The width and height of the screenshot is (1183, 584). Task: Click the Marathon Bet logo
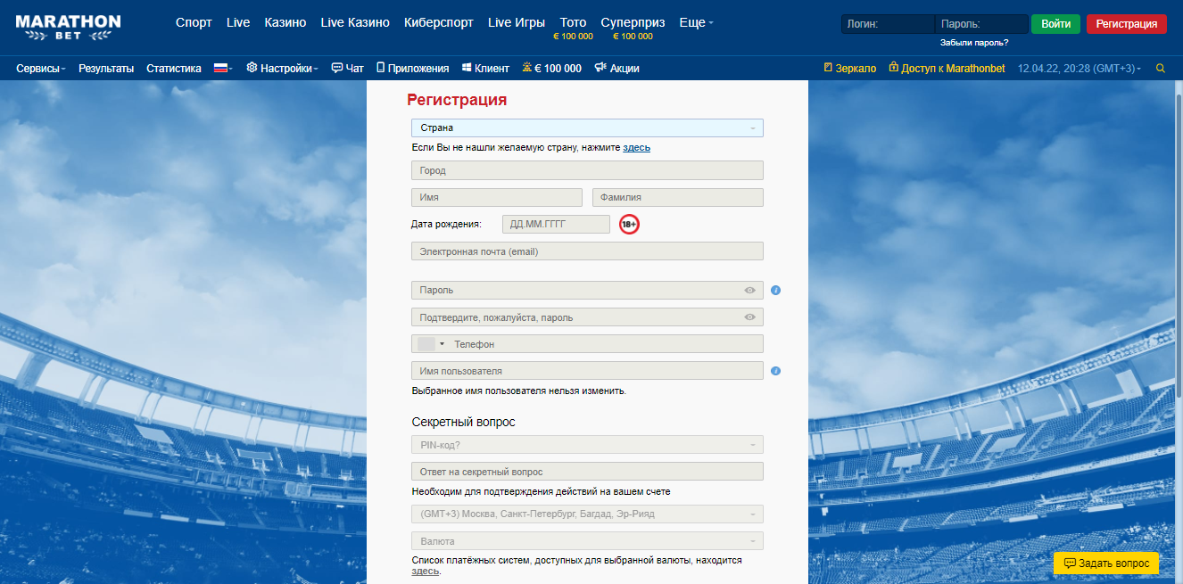68,27
